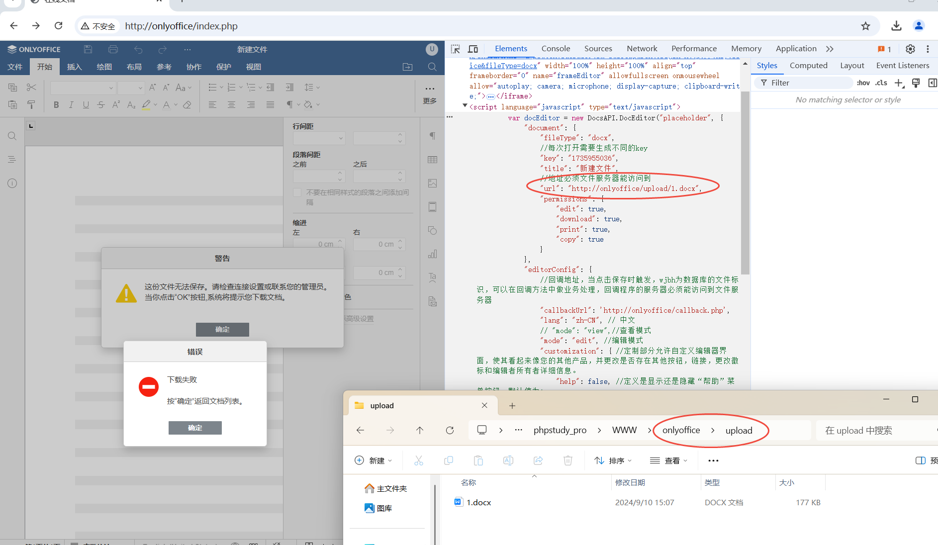Click the up arrow in Explorer window
Image resolution: width=938 pixels, height=545 pixels.
(x=420, y=430)
